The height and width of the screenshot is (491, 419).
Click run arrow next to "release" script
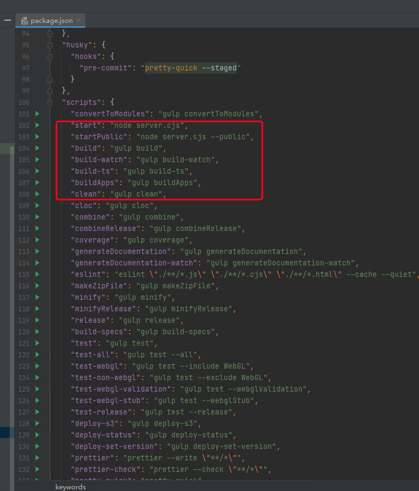37,320
